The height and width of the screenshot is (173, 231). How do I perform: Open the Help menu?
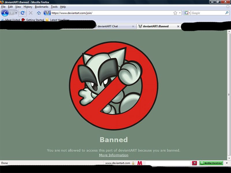click(x=63, y=7)
